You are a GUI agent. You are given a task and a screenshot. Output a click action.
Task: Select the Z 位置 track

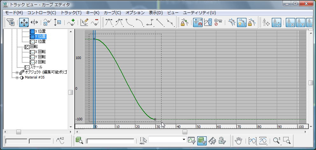point(40,41)
